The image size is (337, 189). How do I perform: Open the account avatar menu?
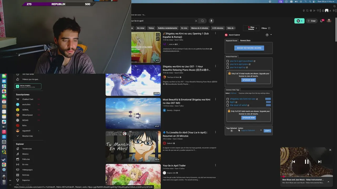(329, 21)
